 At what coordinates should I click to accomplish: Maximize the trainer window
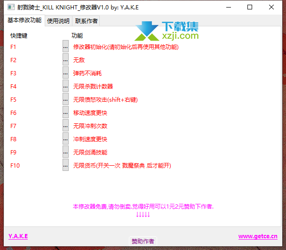click(250, 8)
